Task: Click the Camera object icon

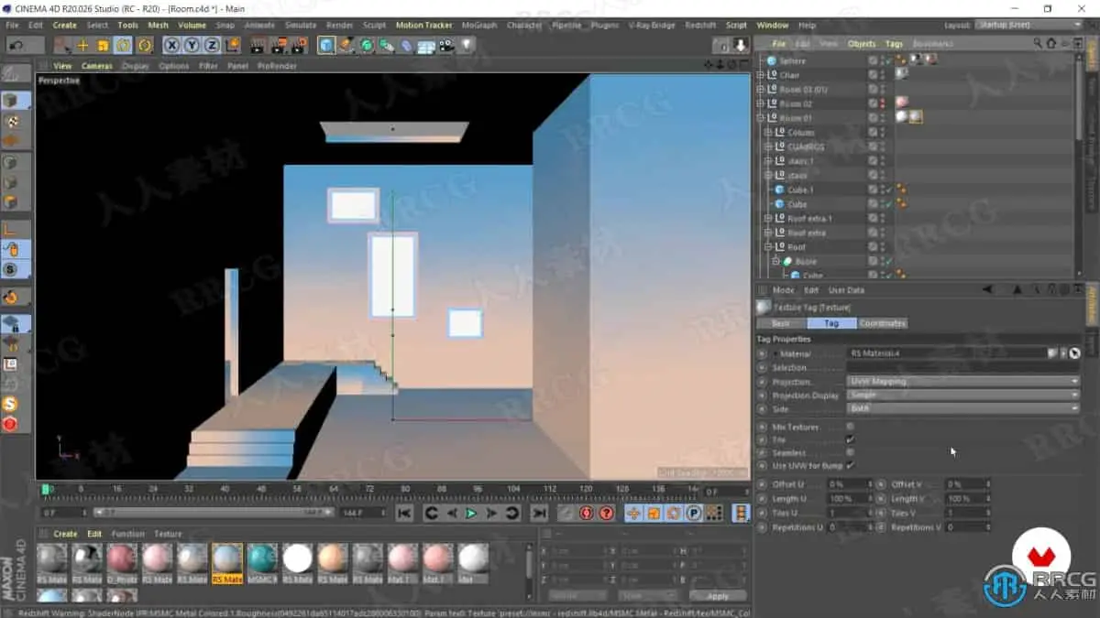Action: point(447,45)
